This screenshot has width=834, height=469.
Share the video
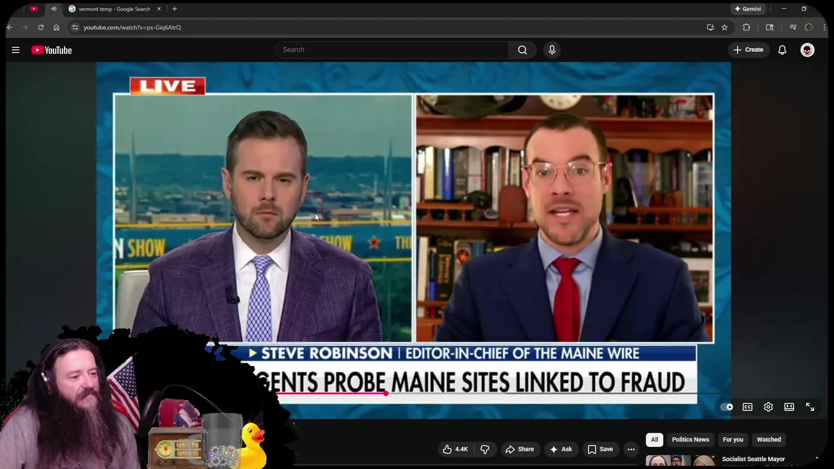tap(519, 449)
